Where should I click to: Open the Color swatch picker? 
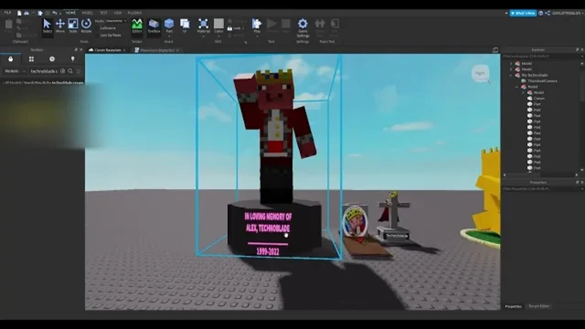(x=219, y=23)
